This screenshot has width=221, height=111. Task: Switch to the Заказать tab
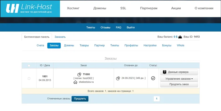(x=60, y=37)
